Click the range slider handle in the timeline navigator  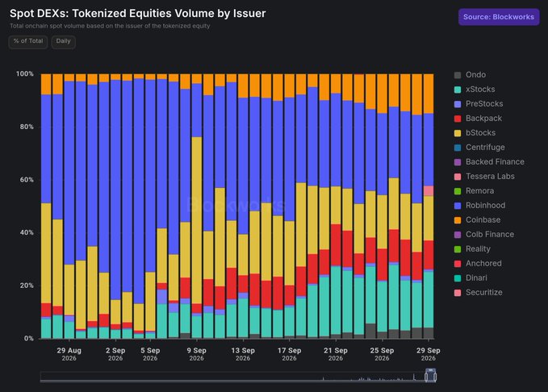(431, 376)
